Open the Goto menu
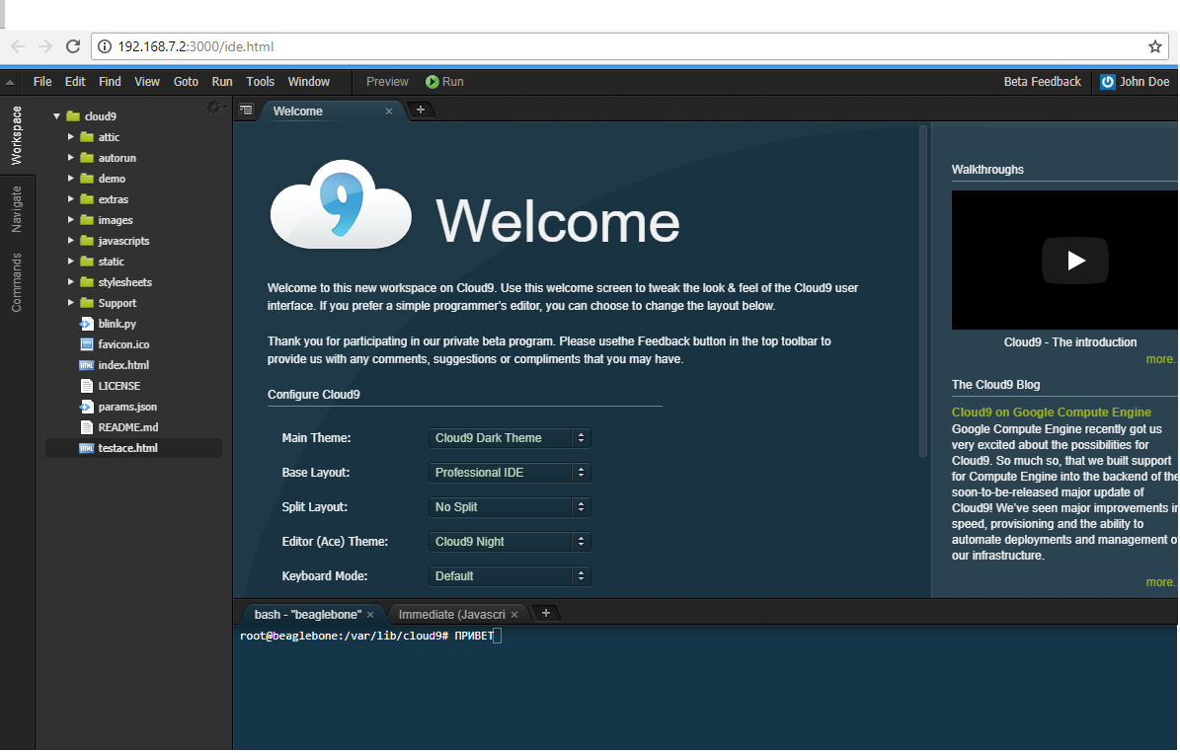The image size is (1180, 753). pos(186,82)
